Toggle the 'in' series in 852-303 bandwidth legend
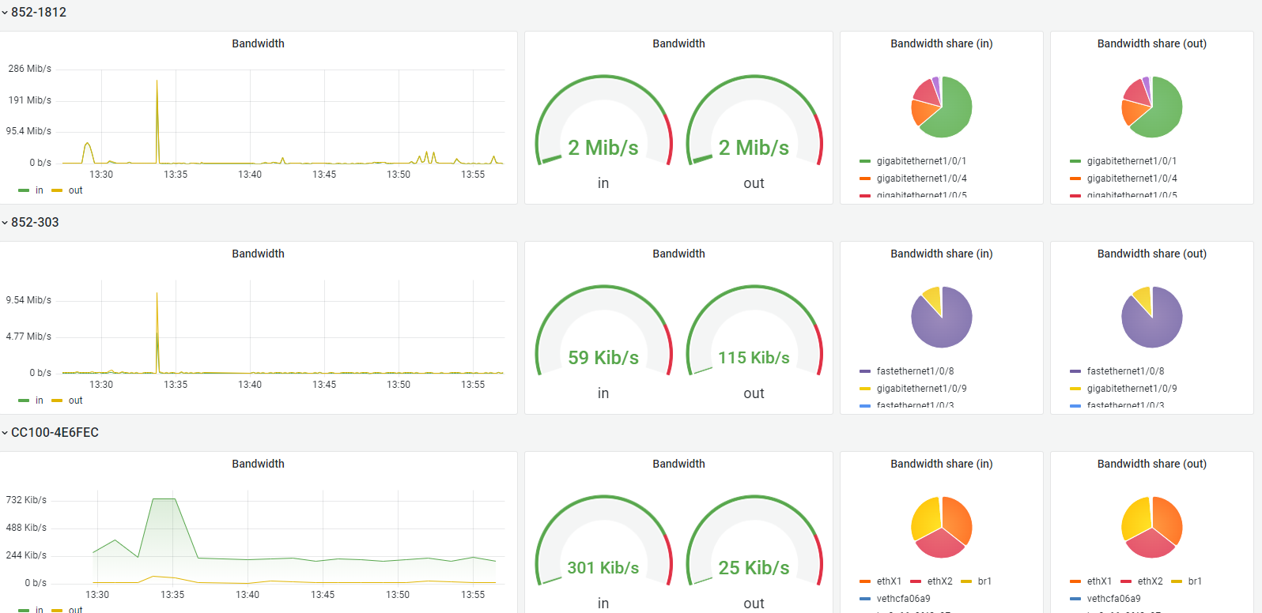 click(31, 401)
